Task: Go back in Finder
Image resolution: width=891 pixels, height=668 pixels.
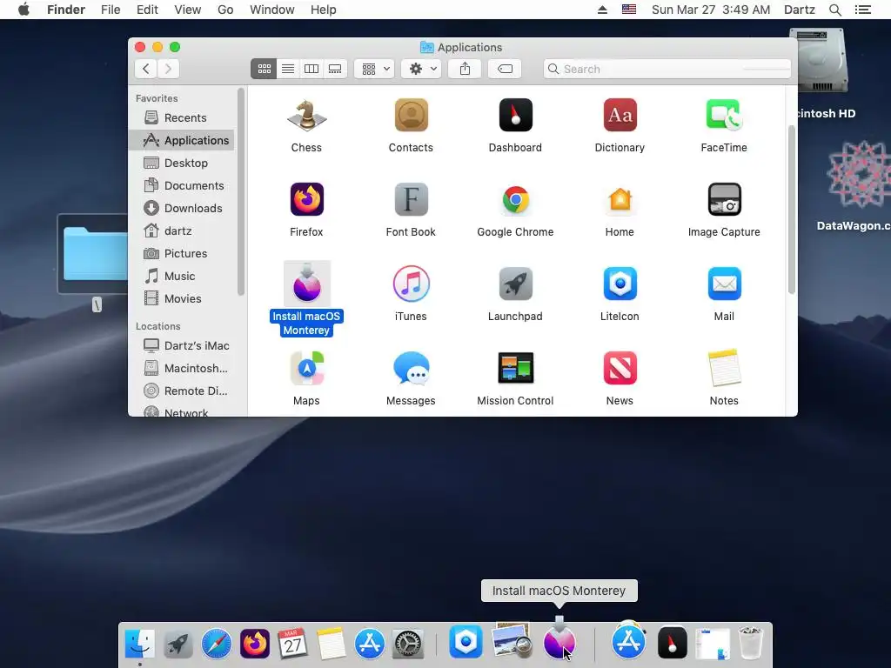Action: pyautogui.click(x=146, y=69)
